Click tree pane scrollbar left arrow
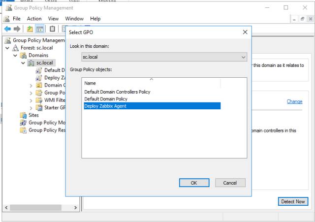The width and height of the screenshot is (315, 222). click(x=6, y=208)
